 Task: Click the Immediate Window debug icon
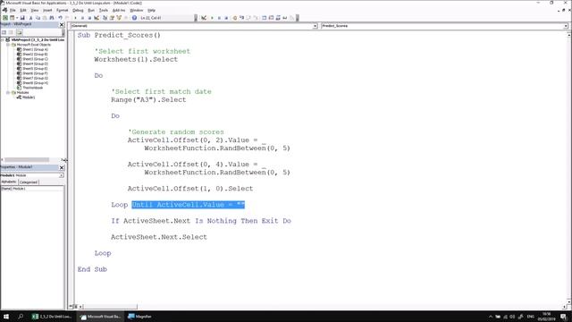coord(271,18)
